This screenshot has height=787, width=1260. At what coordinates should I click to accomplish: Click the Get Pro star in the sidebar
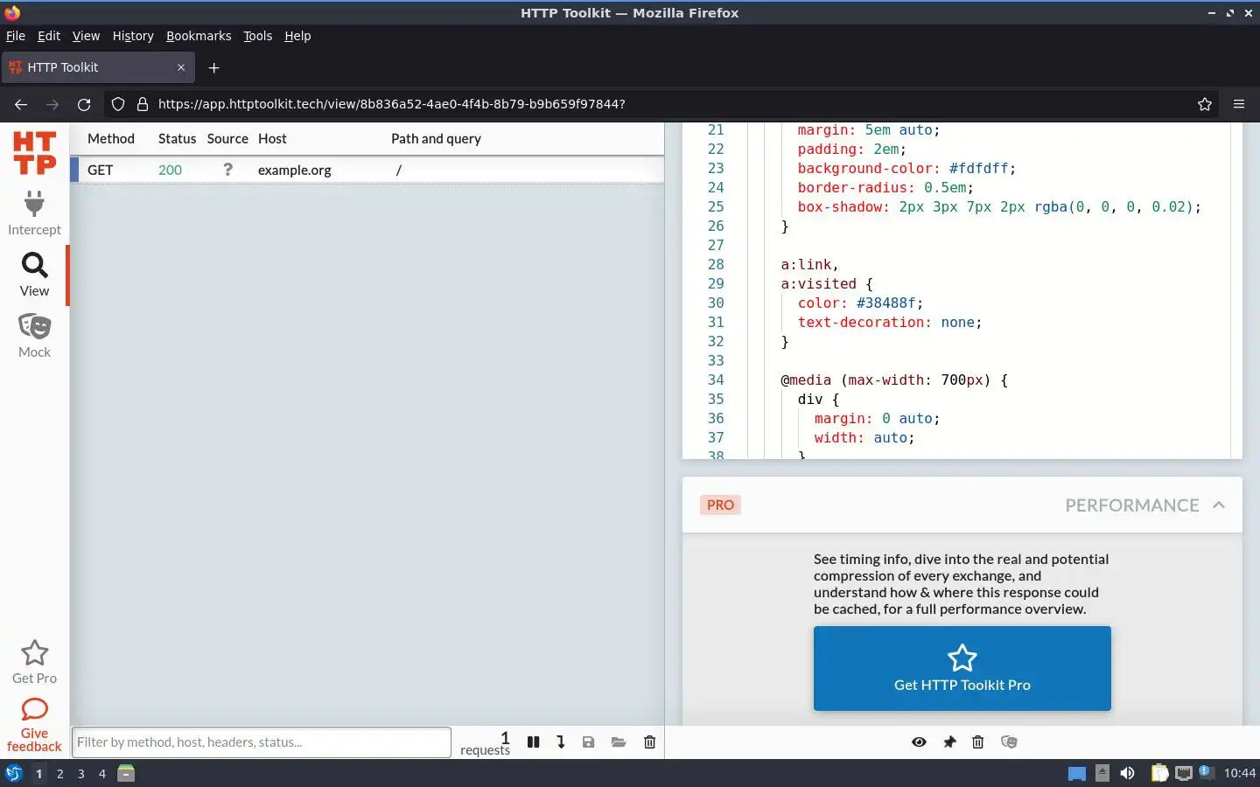[x=34, y=653]
